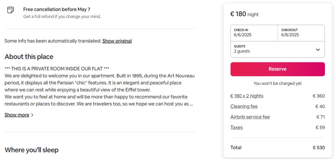Open the Check-in date field
The image size is (335, 159).
254,33
